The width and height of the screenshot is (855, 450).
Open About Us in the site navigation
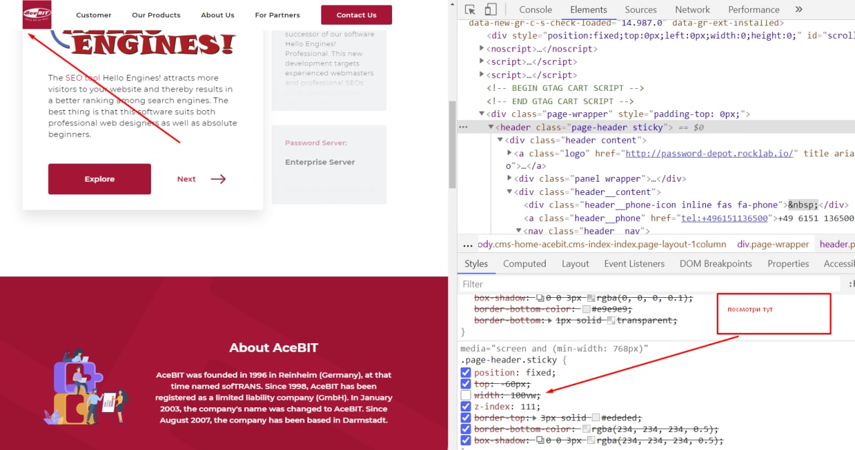click(x=218, y=15)
